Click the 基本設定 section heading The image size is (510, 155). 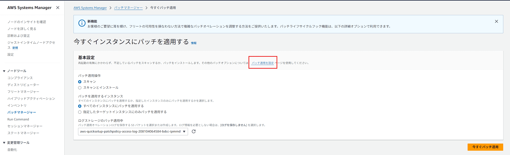pyautogui.click(x=86, y=58)
